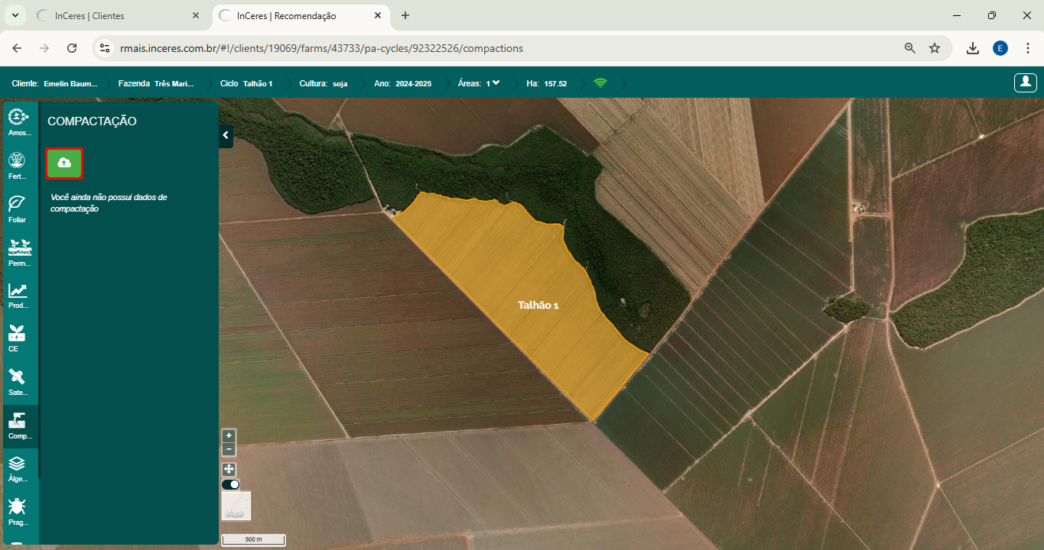The height and width of the screenshot is (550, 1044).
Task: Click the Ano 2024-2025 breadcrumb
Action: (x=402, y=83)
